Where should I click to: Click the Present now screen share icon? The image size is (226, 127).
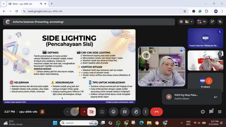pyautogui.click(x=102, y=112)
